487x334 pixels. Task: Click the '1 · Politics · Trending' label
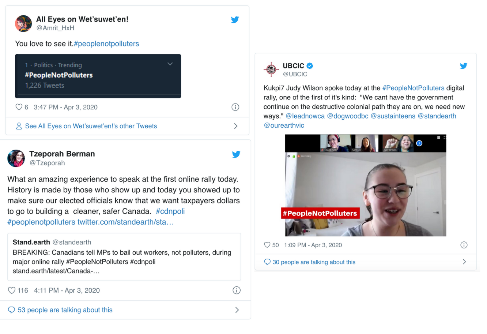tap(53, 65)
